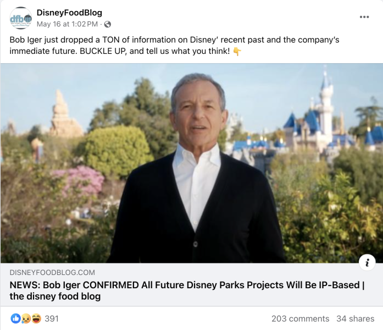Click the DisneyFoodBlog profile avatar

[21, 18]
